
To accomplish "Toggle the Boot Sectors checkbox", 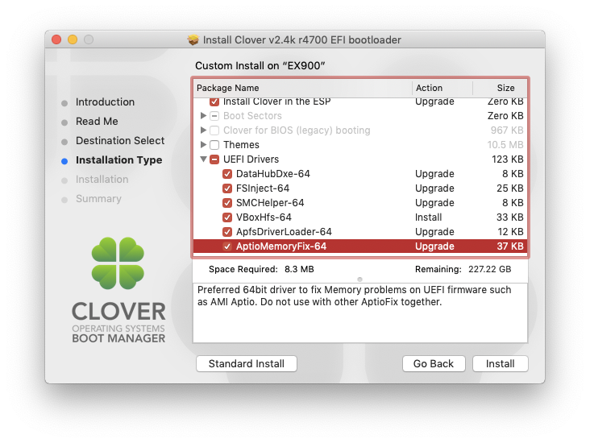I will tap(214, 115).
